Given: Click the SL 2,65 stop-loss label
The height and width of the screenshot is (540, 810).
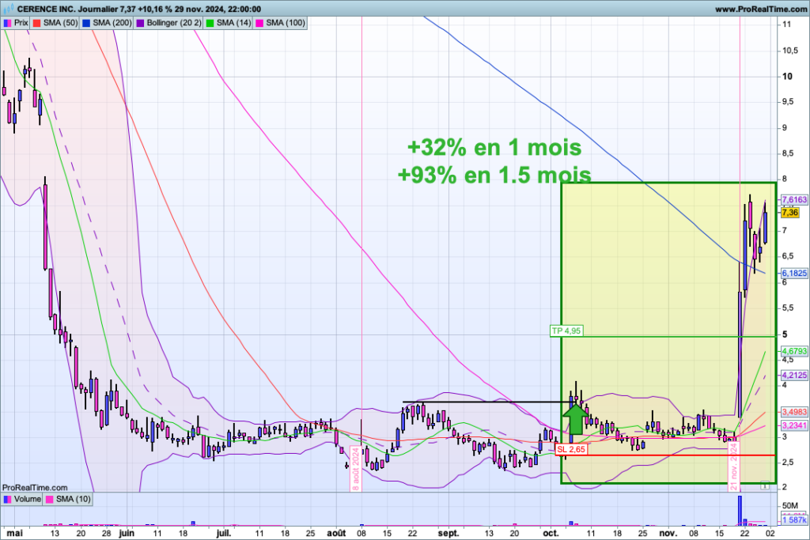Looking at the screenshot, I should pyautogui.click(x=571, y=449).
